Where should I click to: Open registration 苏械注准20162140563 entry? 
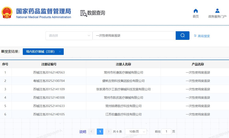pos(49,73)
